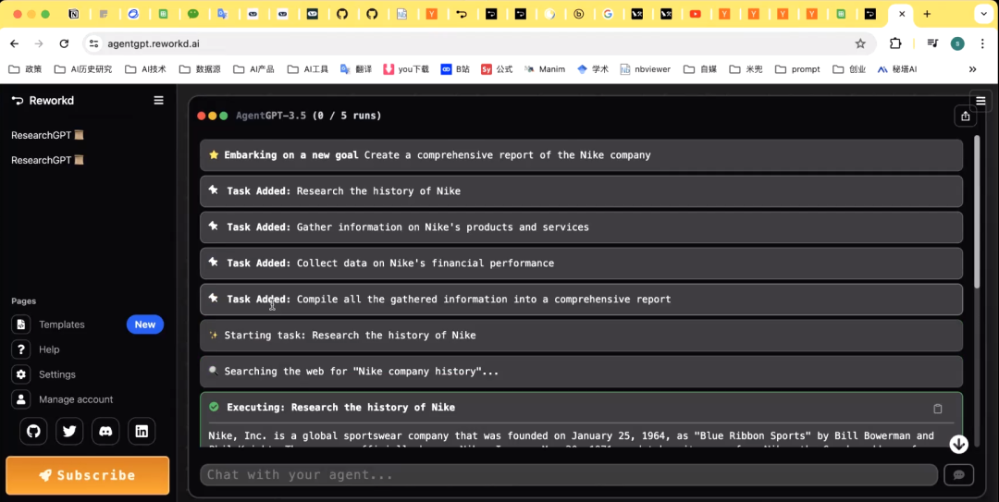Show hidden bookmarks with the double-chevron

972,69
